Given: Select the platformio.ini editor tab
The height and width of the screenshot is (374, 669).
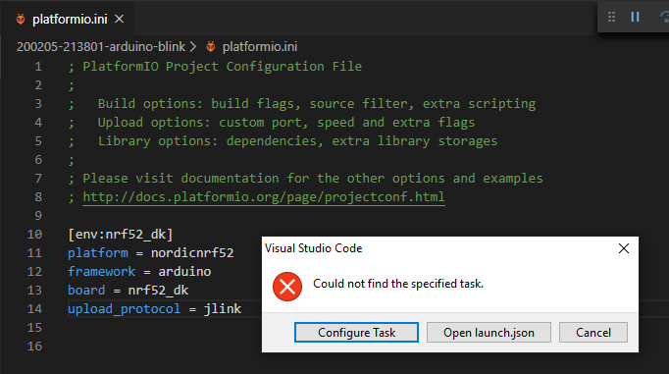Looking at the screenshot, I should tap(68, 19).
